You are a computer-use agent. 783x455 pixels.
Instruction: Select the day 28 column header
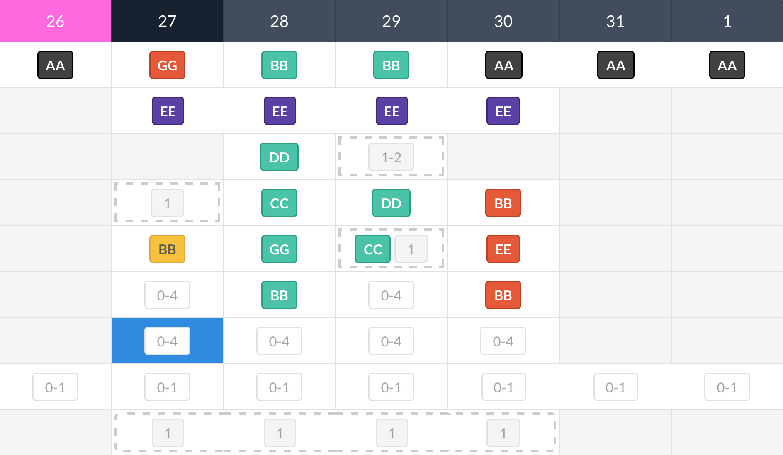[x=279, y=21]
